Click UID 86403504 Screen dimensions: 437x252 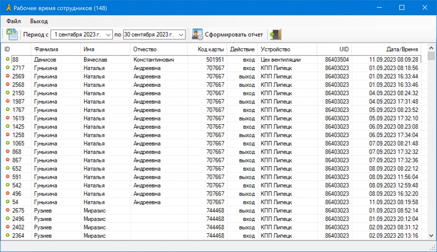[337, 60]
